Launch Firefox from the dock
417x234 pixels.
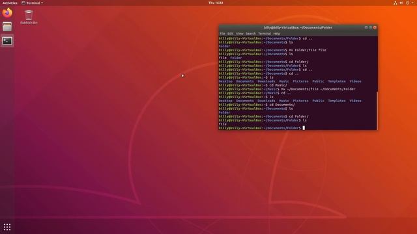[x=7, y=12]
